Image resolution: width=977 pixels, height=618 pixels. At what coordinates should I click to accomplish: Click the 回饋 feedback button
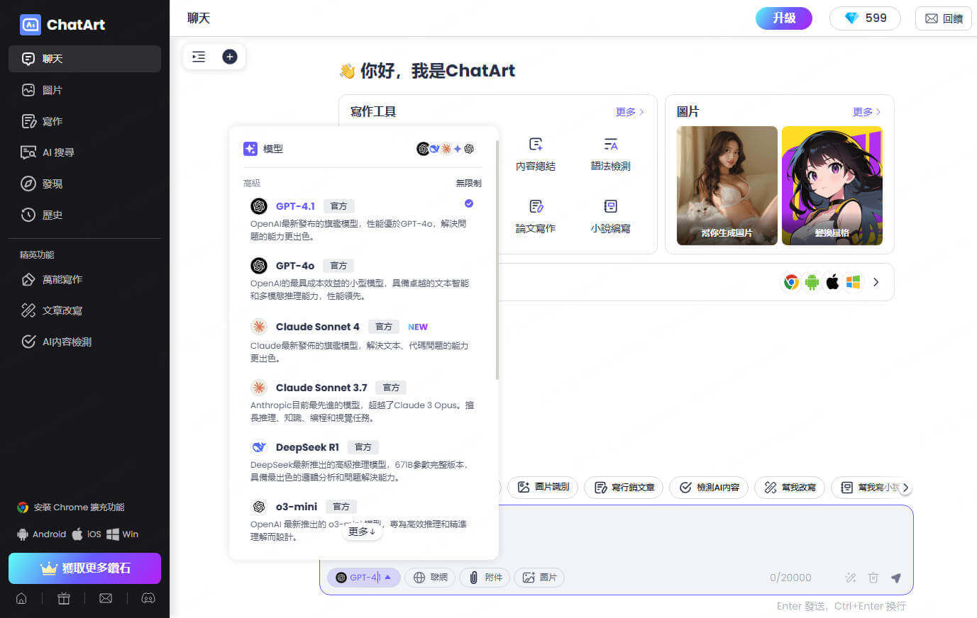click(x=944, y=18)
